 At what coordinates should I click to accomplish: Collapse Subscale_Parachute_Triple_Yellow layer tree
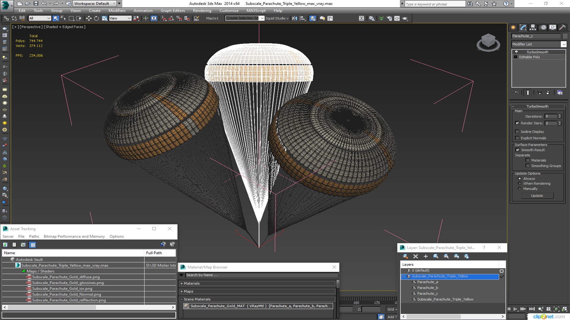(403, 276)
